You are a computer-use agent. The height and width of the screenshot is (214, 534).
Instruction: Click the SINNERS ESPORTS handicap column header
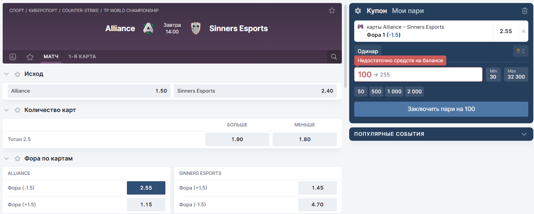200,173
